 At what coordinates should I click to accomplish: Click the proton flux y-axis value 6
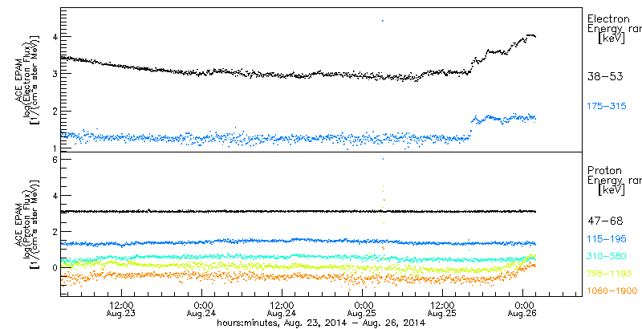tap(53, 159)
